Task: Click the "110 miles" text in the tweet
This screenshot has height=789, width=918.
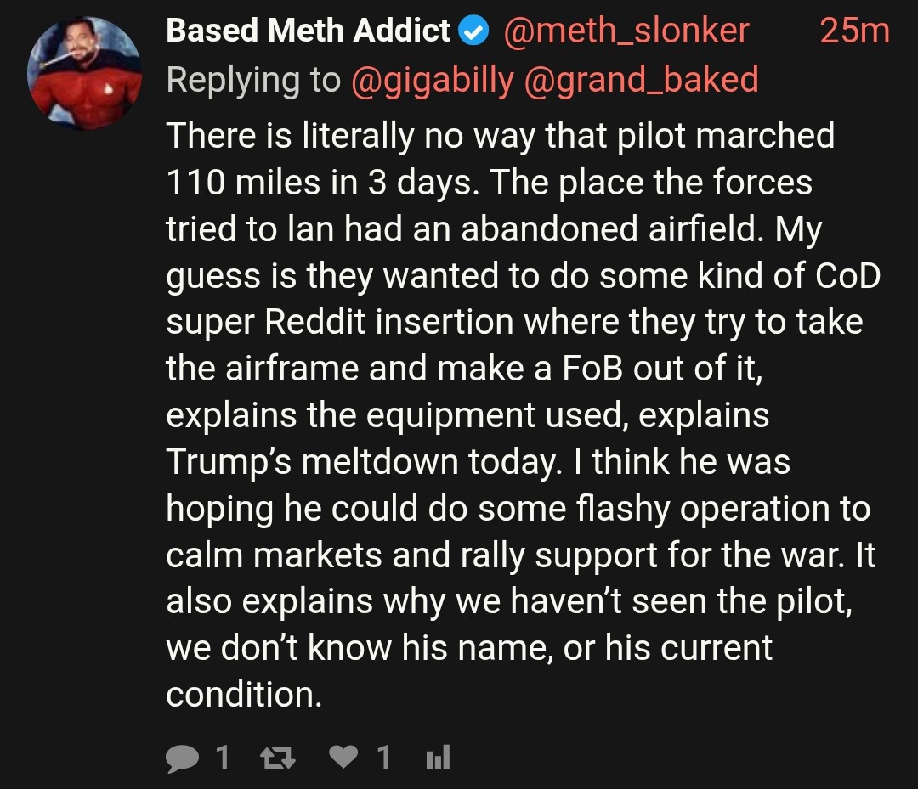Action: pyautogui.click(x=240, y=183)
